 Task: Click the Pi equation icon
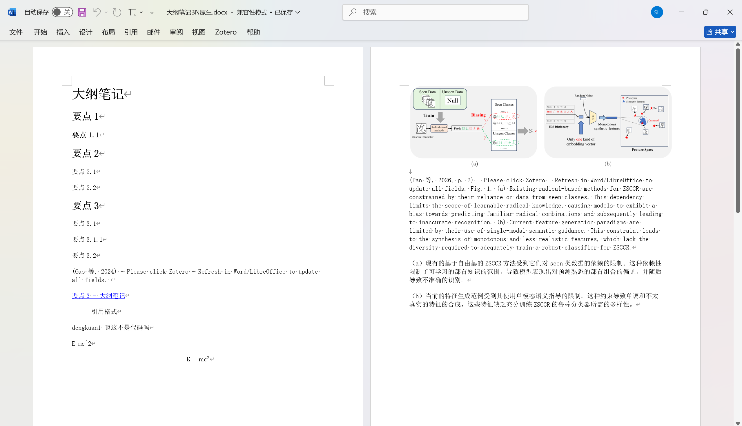[x=132, y=12]
